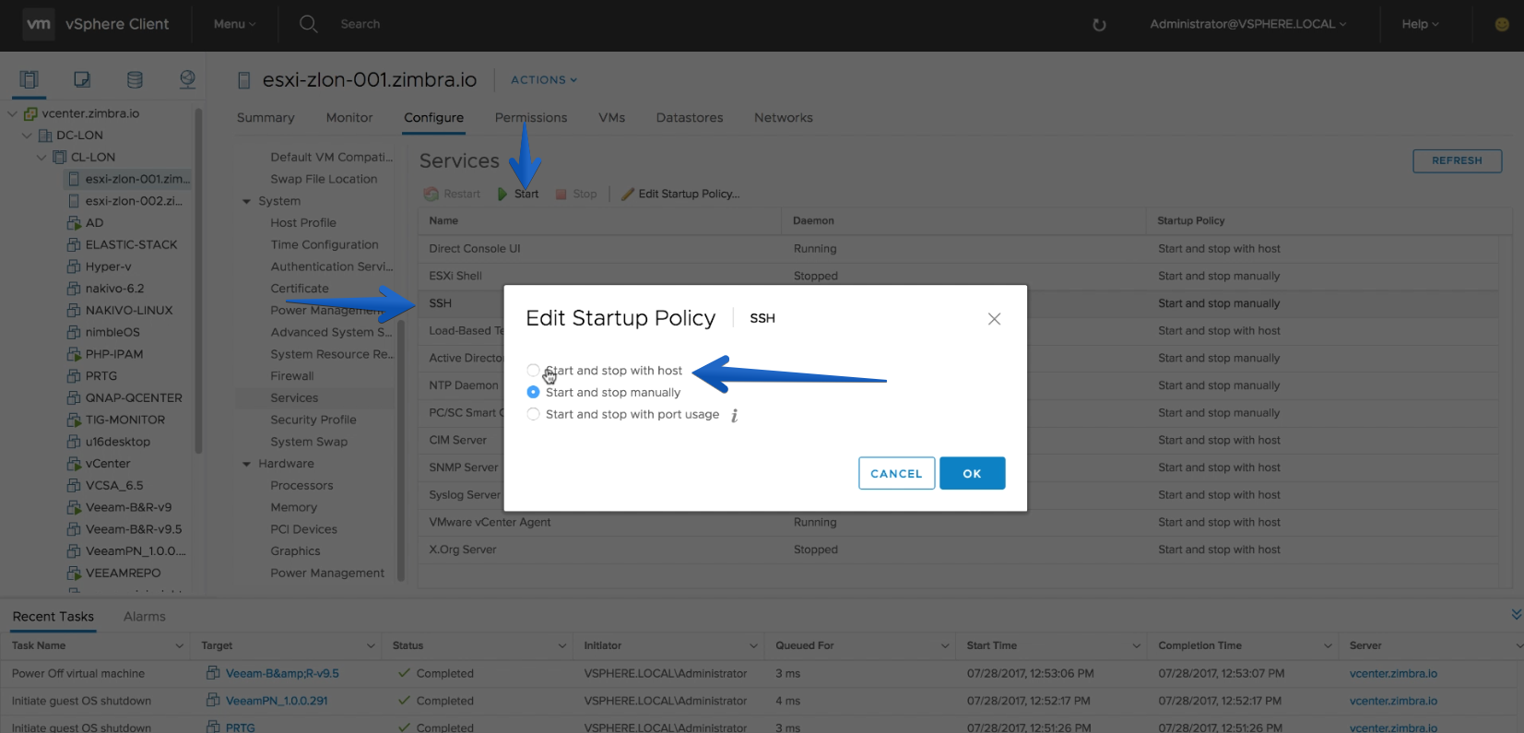
Task: Select the esxi-zlon-002 host icon
Action: click(x=74, y=201)
